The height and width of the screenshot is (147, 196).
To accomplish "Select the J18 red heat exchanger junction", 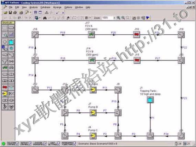I will point(137,35).
